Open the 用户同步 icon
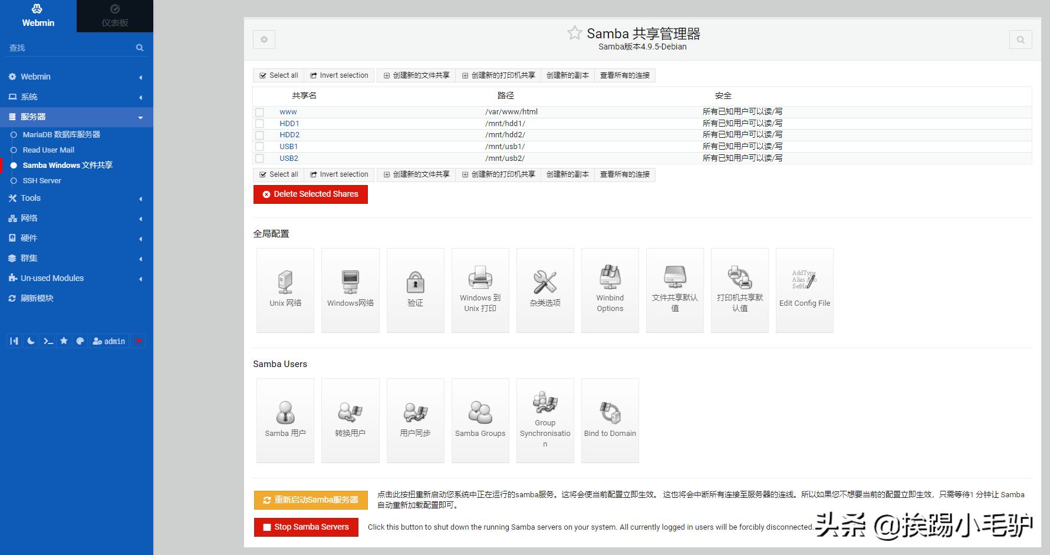This screenshot has width=1050, height=555. point(415,420)
